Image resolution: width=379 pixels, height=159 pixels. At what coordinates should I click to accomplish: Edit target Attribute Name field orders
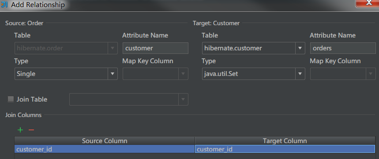click(343, 48)
